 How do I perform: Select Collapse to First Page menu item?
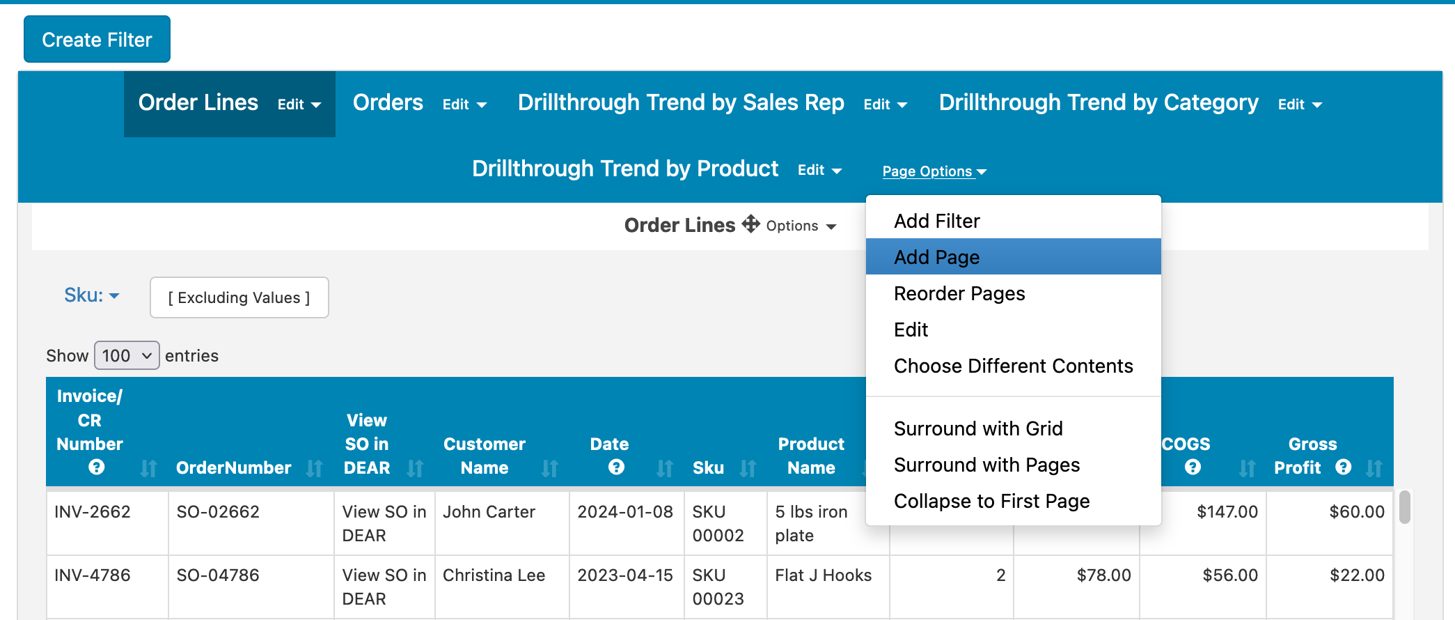coord(1014,501)
